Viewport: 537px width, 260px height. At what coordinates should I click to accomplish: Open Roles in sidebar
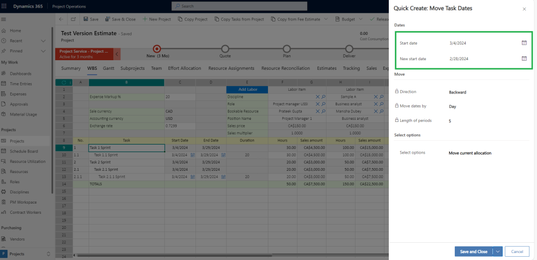click(x=14, y=182)
